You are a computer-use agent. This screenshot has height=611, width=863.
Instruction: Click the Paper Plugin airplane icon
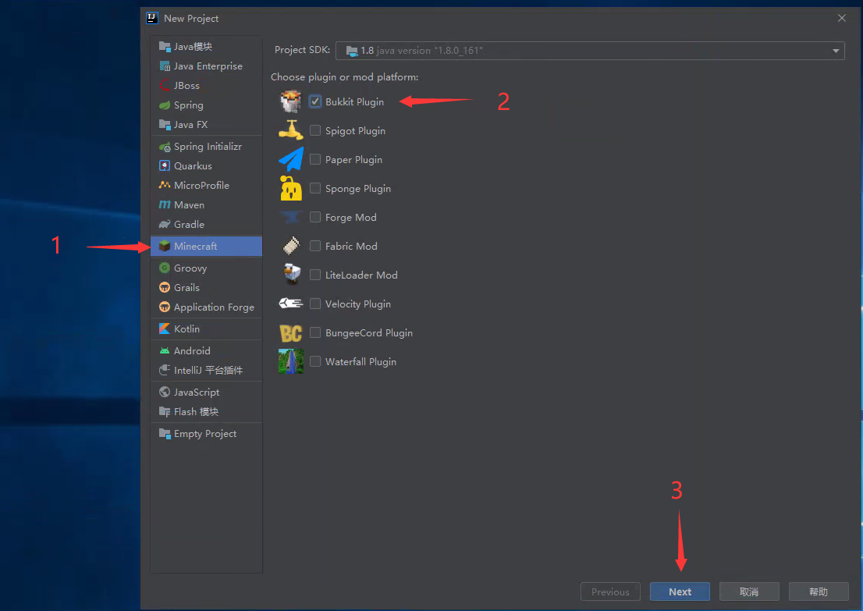[x=291, y=159]
